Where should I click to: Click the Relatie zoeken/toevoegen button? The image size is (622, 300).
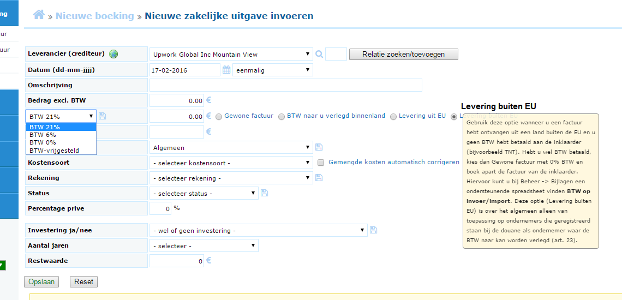click(403, 54)
